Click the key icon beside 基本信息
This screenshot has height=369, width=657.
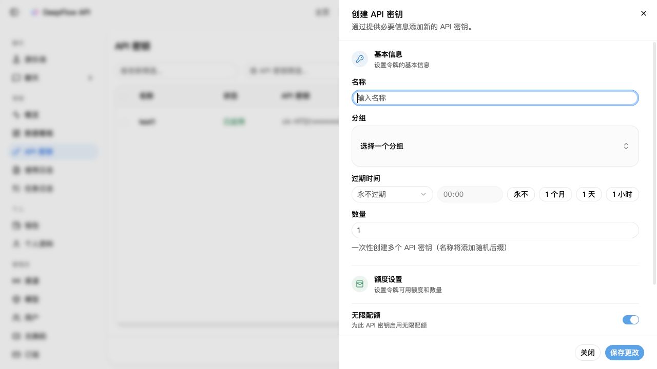[360, 59]
